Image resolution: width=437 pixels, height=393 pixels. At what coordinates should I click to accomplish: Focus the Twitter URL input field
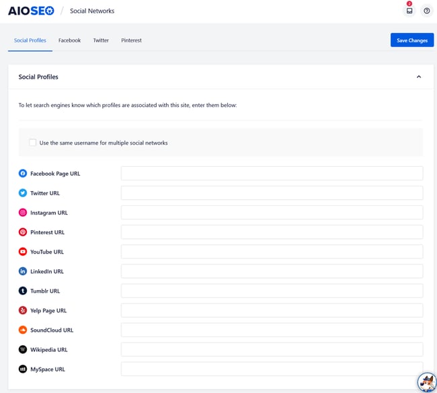(272, 193)
